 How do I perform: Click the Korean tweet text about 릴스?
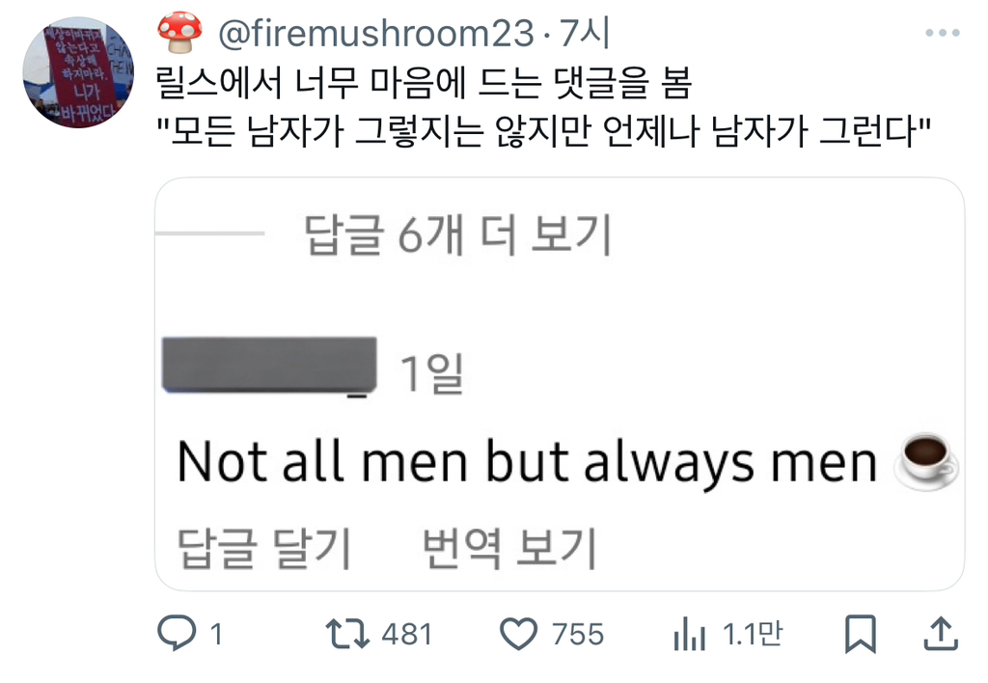(x=425, y=86)
